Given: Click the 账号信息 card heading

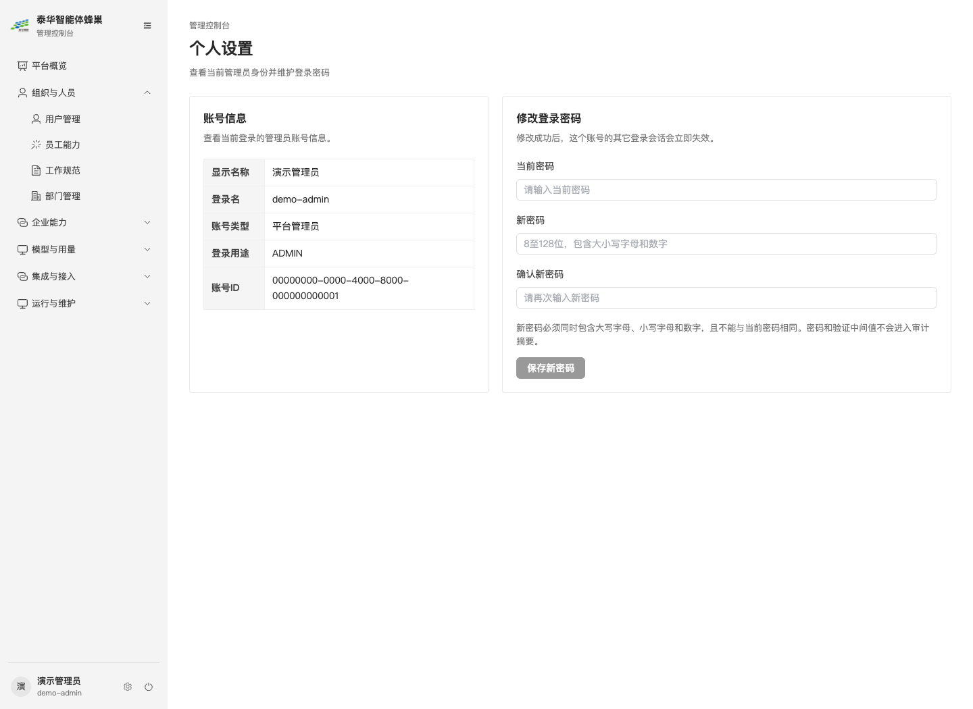Looking at the screenshot, I should pyautogui.click(x=225, y=118).
